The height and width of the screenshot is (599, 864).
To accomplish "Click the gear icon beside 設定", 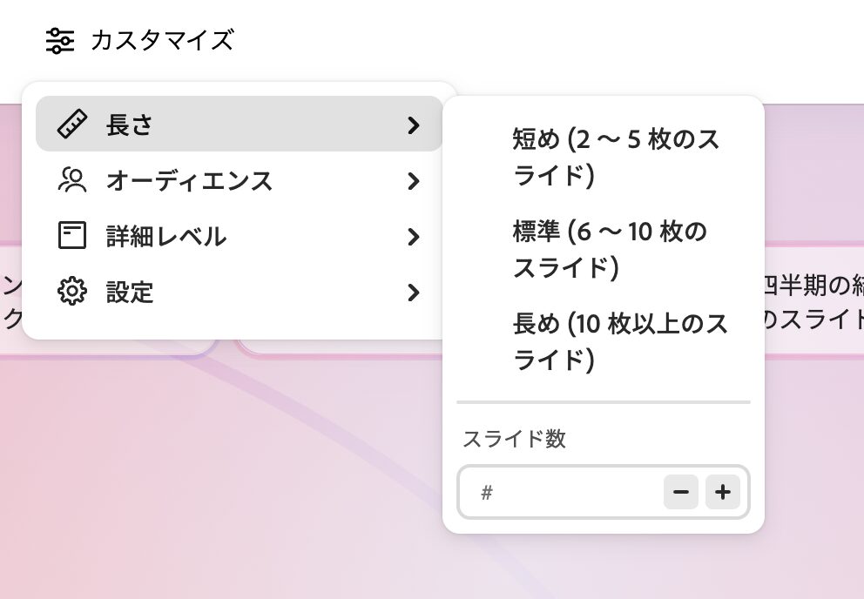I will [x=72, y=292].
